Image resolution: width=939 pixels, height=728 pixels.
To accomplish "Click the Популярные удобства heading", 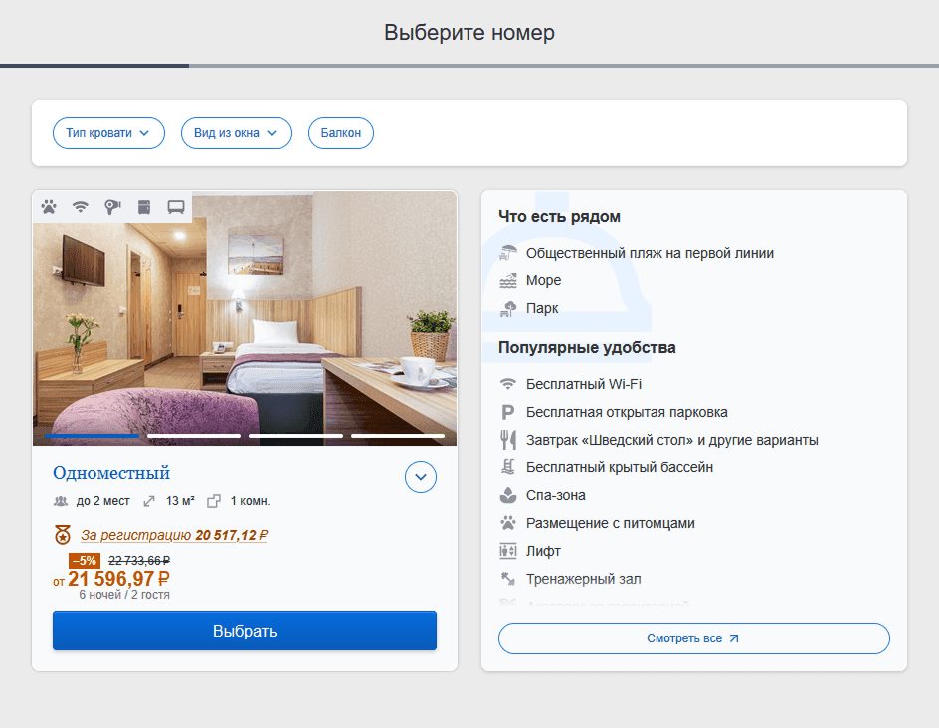I will [x=587, y=347].
